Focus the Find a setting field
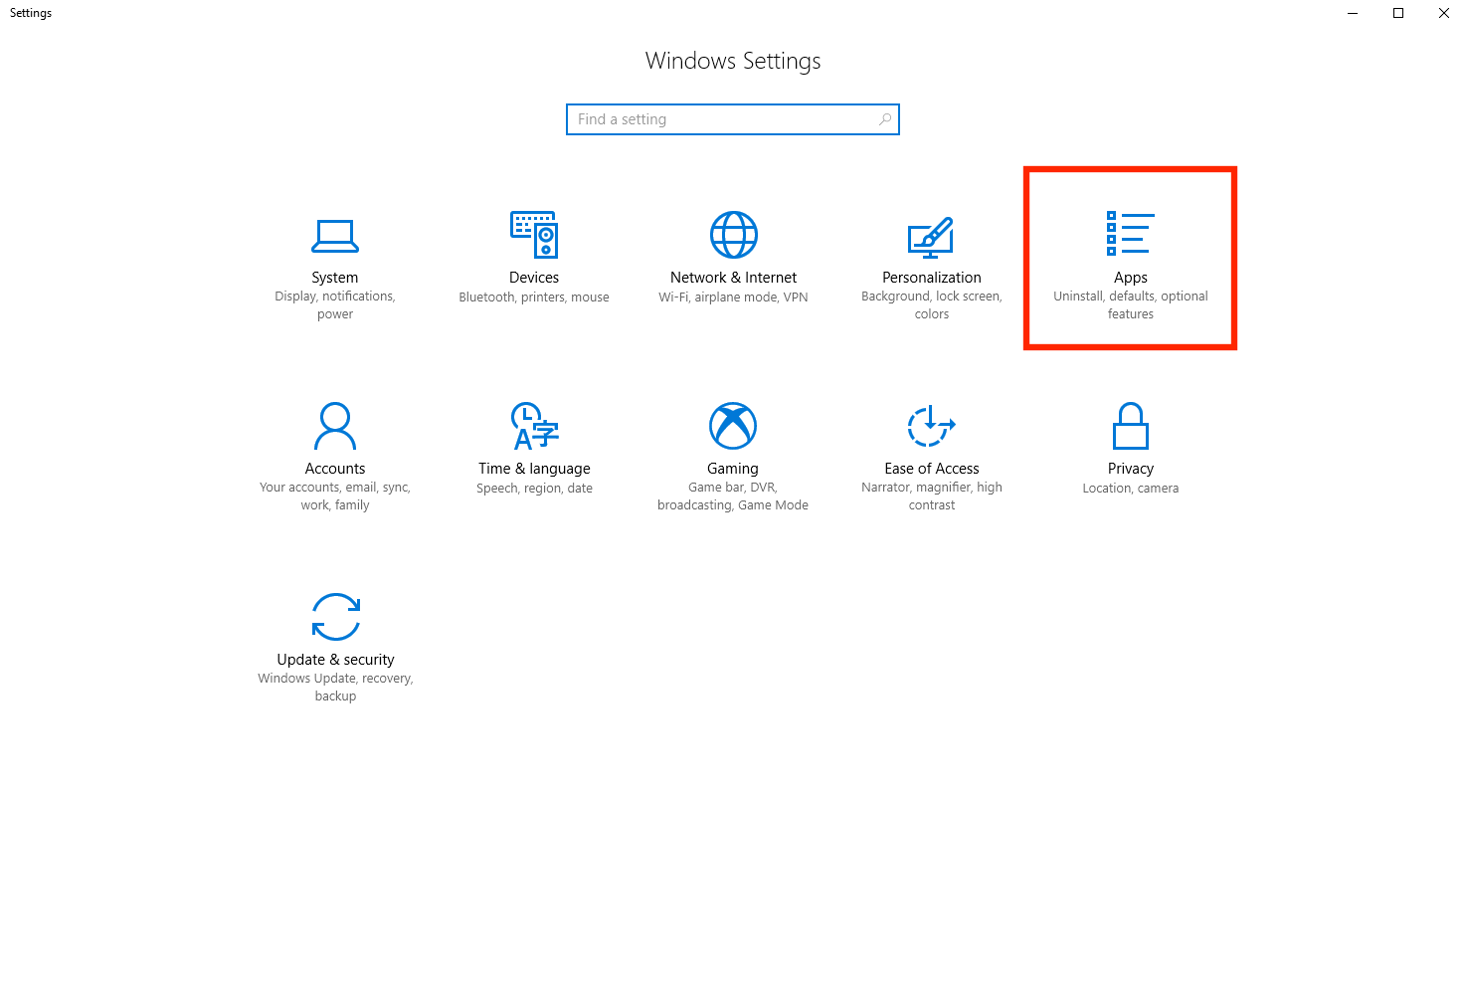Viewport: 1465px width, 993px height. pos(733,119)
